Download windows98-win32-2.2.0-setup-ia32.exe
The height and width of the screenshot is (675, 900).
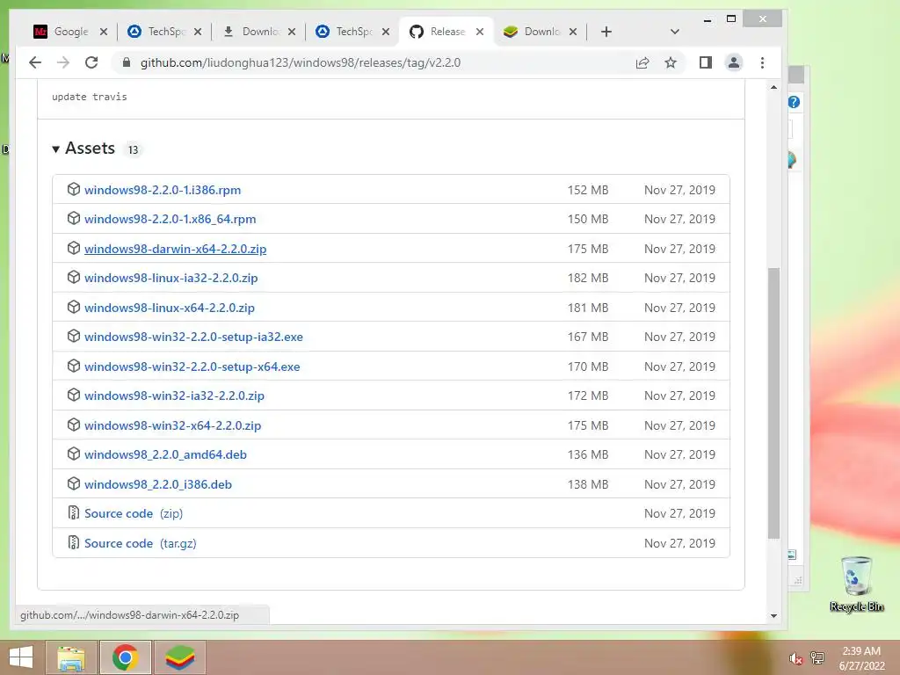(193, 337)
